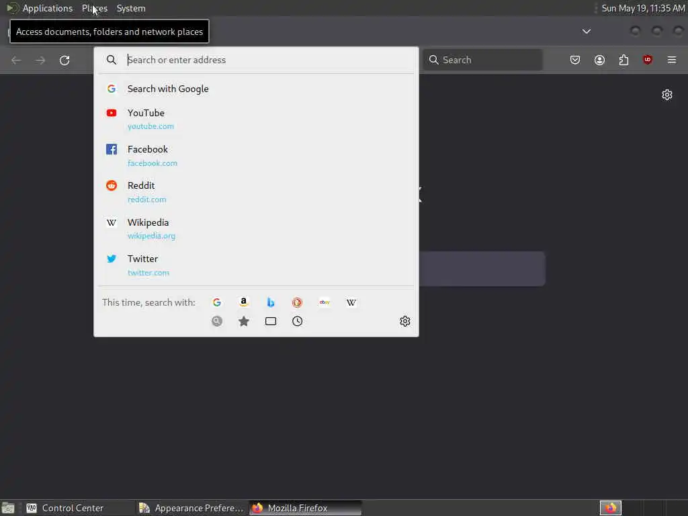Screen dimensions: 688x516
Task: Open the Extensions puzzle icon
Action: 623,60
